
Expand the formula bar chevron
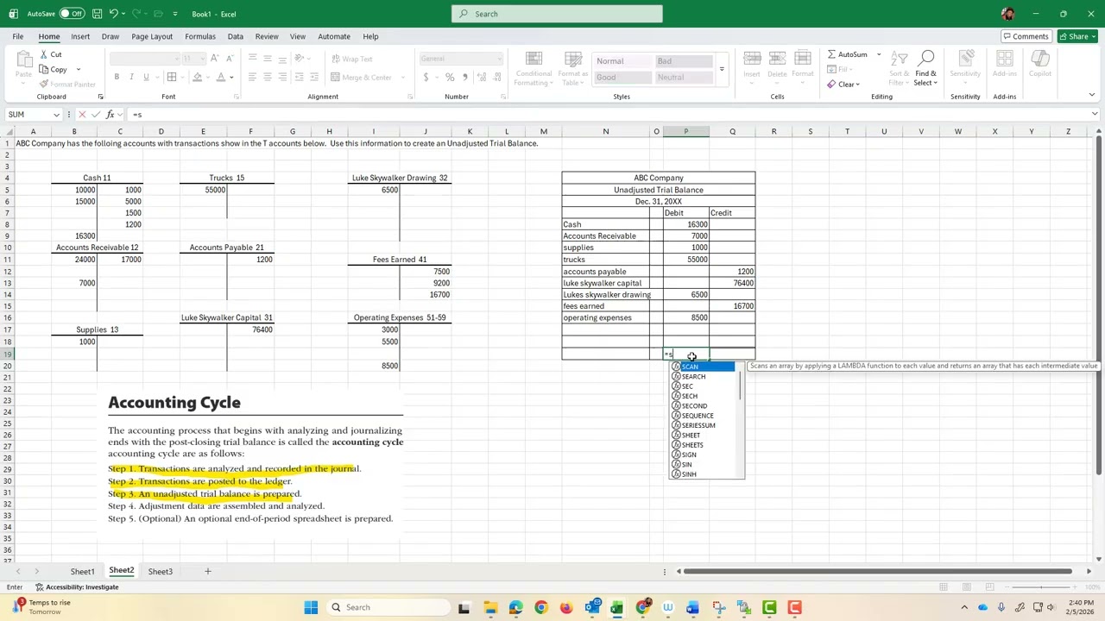click(1095, 115)
